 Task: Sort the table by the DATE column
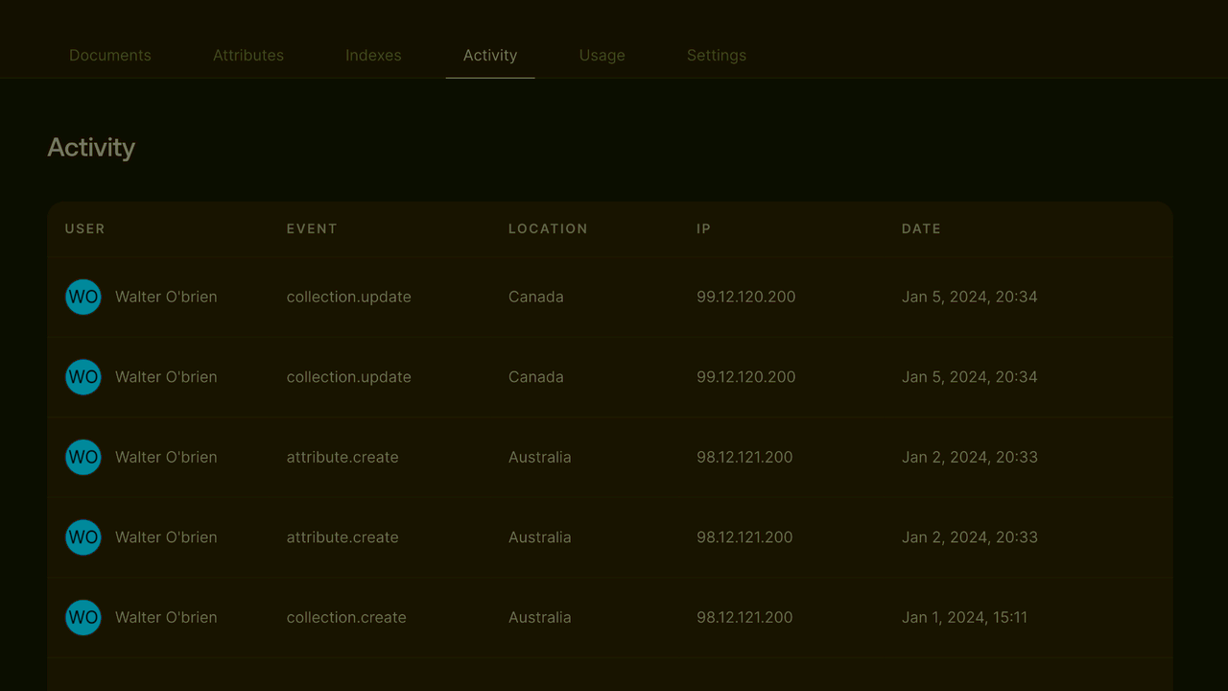921,228
